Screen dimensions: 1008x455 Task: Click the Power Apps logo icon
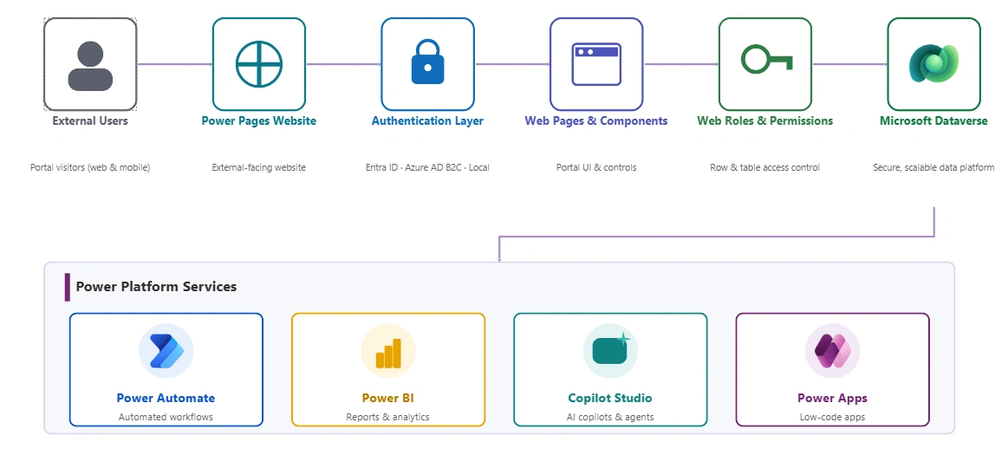tap(833, 351)
